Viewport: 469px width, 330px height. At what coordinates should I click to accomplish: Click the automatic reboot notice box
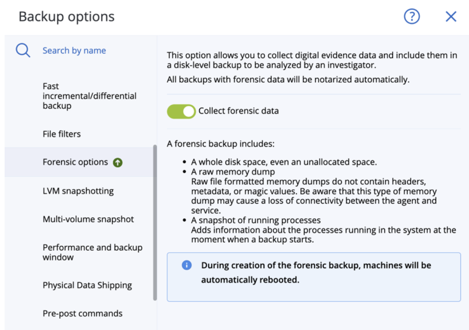click(313, 277)
